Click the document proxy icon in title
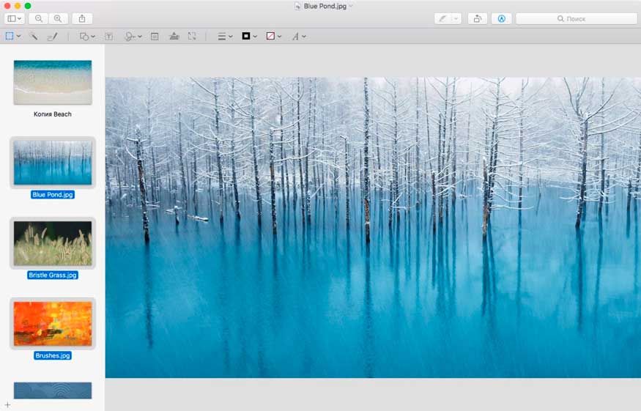Screen dimensions: 641x411 pos(297,6)
